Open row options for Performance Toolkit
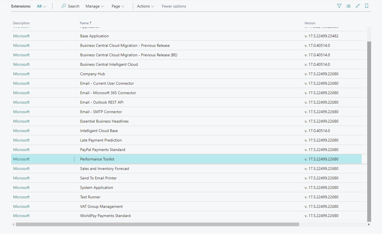This screenshot has width=382, height=234. (74, 159)
